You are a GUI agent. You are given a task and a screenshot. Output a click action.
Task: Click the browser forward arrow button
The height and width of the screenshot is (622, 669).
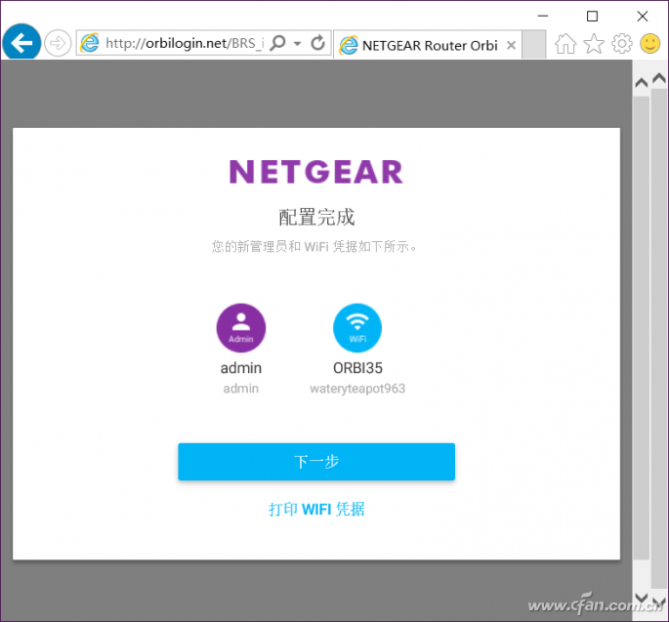click(58, 43)
